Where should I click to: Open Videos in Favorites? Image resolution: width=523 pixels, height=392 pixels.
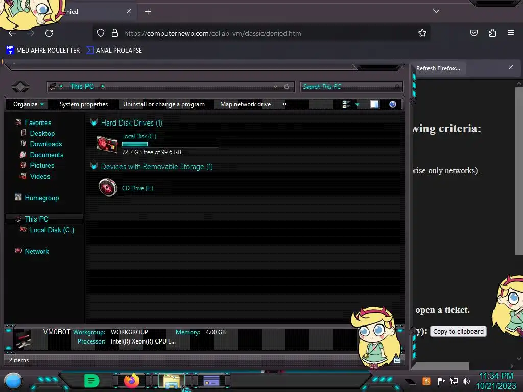coord(40,176)
